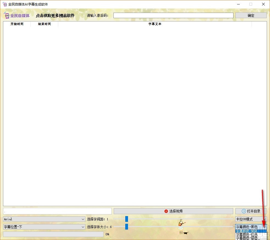270x240 pixels.
Task: Open the Arial font dropdown
Action: [x=82, y=219]
